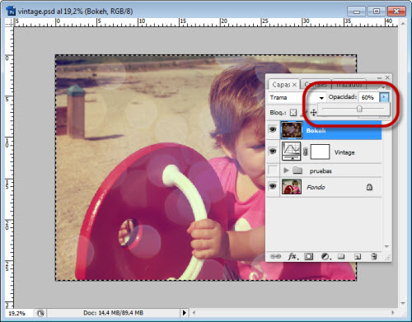Minimize the vintage.psd window

click(357, 12)
